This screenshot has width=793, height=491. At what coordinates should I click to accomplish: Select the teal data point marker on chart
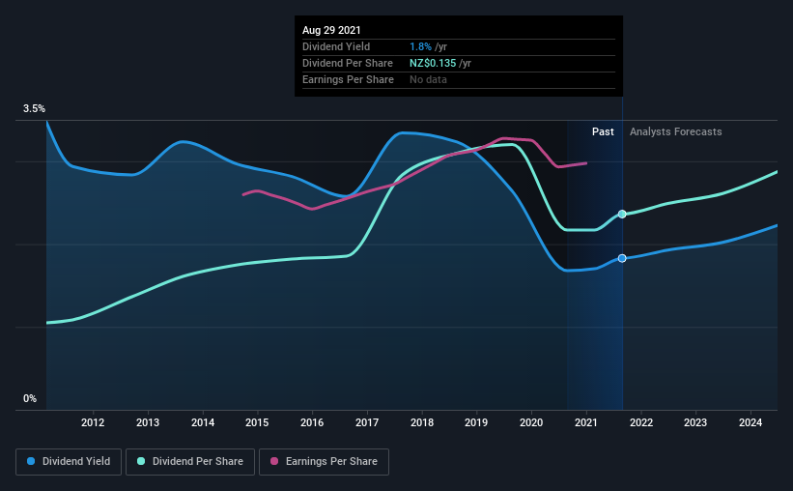(622, 215)
